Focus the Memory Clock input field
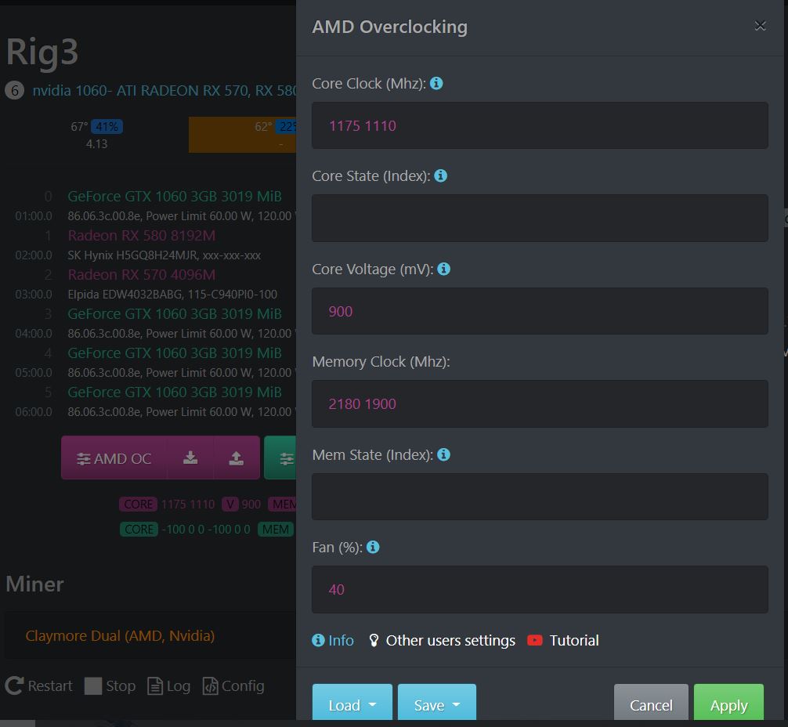This screenshot has height=727, width=788. (540, 403)
